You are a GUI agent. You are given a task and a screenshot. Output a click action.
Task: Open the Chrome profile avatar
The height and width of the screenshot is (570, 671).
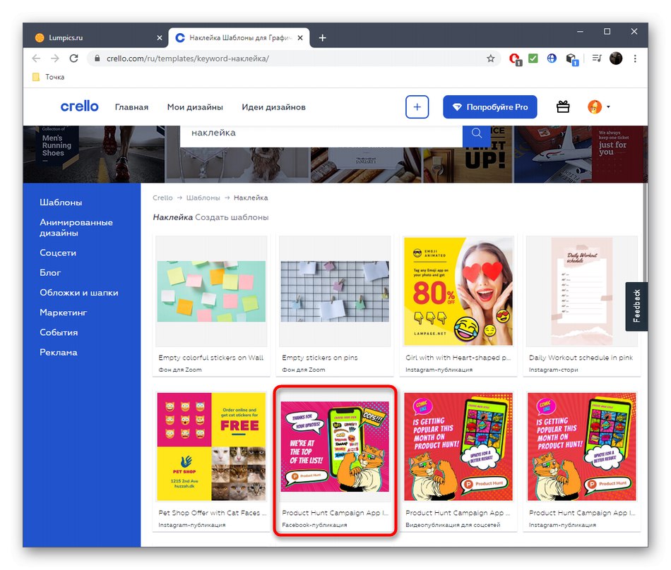pyautogui.click(x=616, y=59)
